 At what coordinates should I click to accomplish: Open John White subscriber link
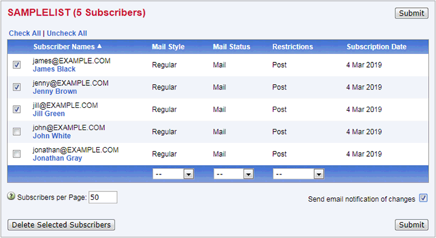click(51, 136)
